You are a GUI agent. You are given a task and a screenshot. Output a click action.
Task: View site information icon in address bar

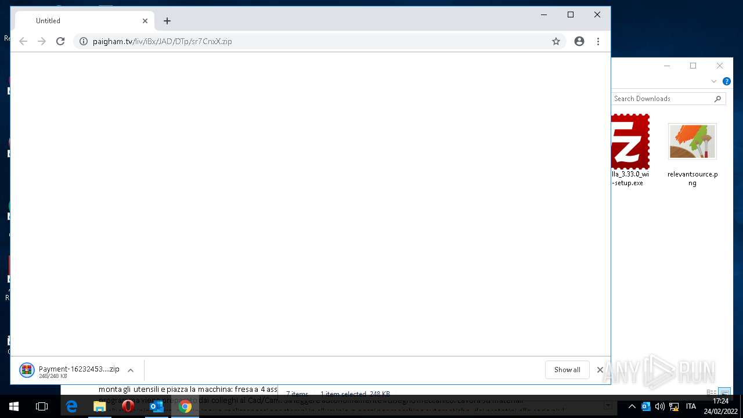point(83,41)
